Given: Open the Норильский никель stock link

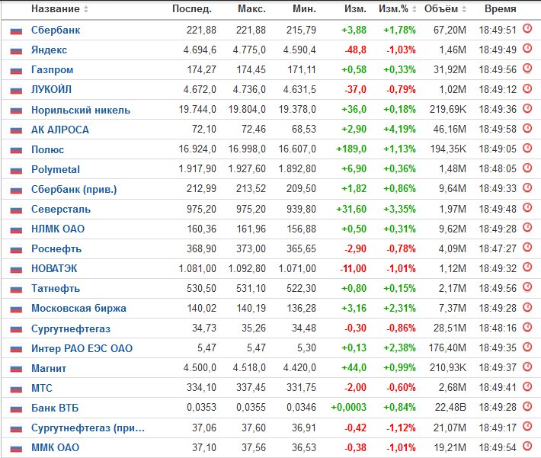Looking at the screenshot, I should click(x=81, y=110).
